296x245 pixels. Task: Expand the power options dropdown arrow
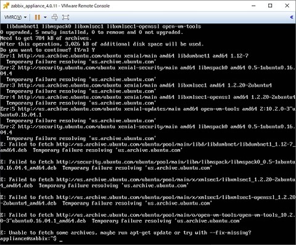(45, 17)
